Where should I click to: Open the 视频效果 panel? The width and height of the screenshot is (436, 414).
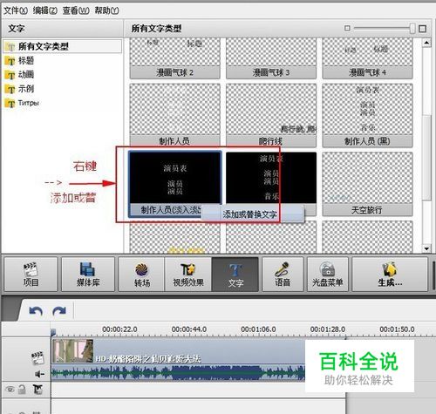188,274
